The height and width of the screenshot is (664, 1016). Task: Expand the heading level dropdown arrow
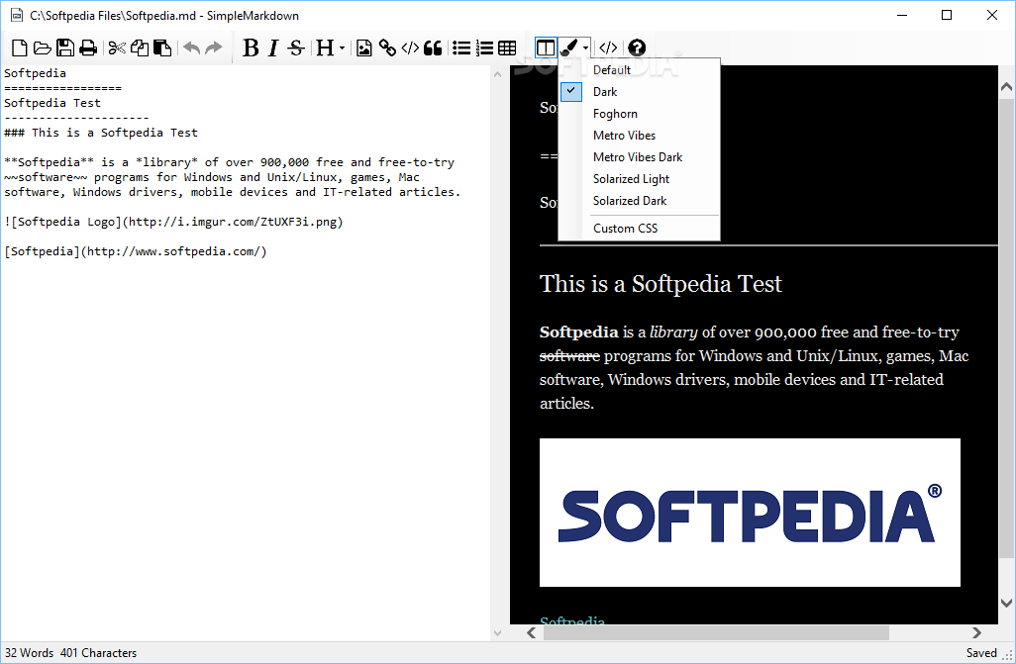tap(342, 47)
